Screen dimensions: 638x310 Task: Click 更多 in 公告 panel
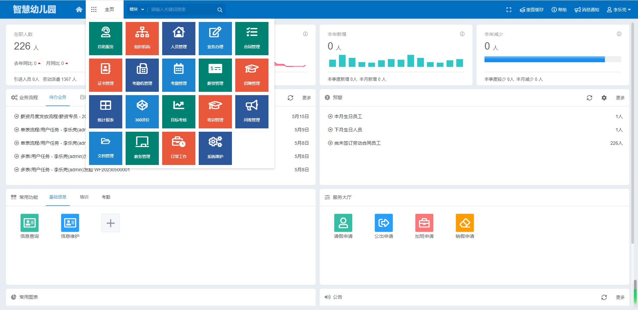pos(620,297)
